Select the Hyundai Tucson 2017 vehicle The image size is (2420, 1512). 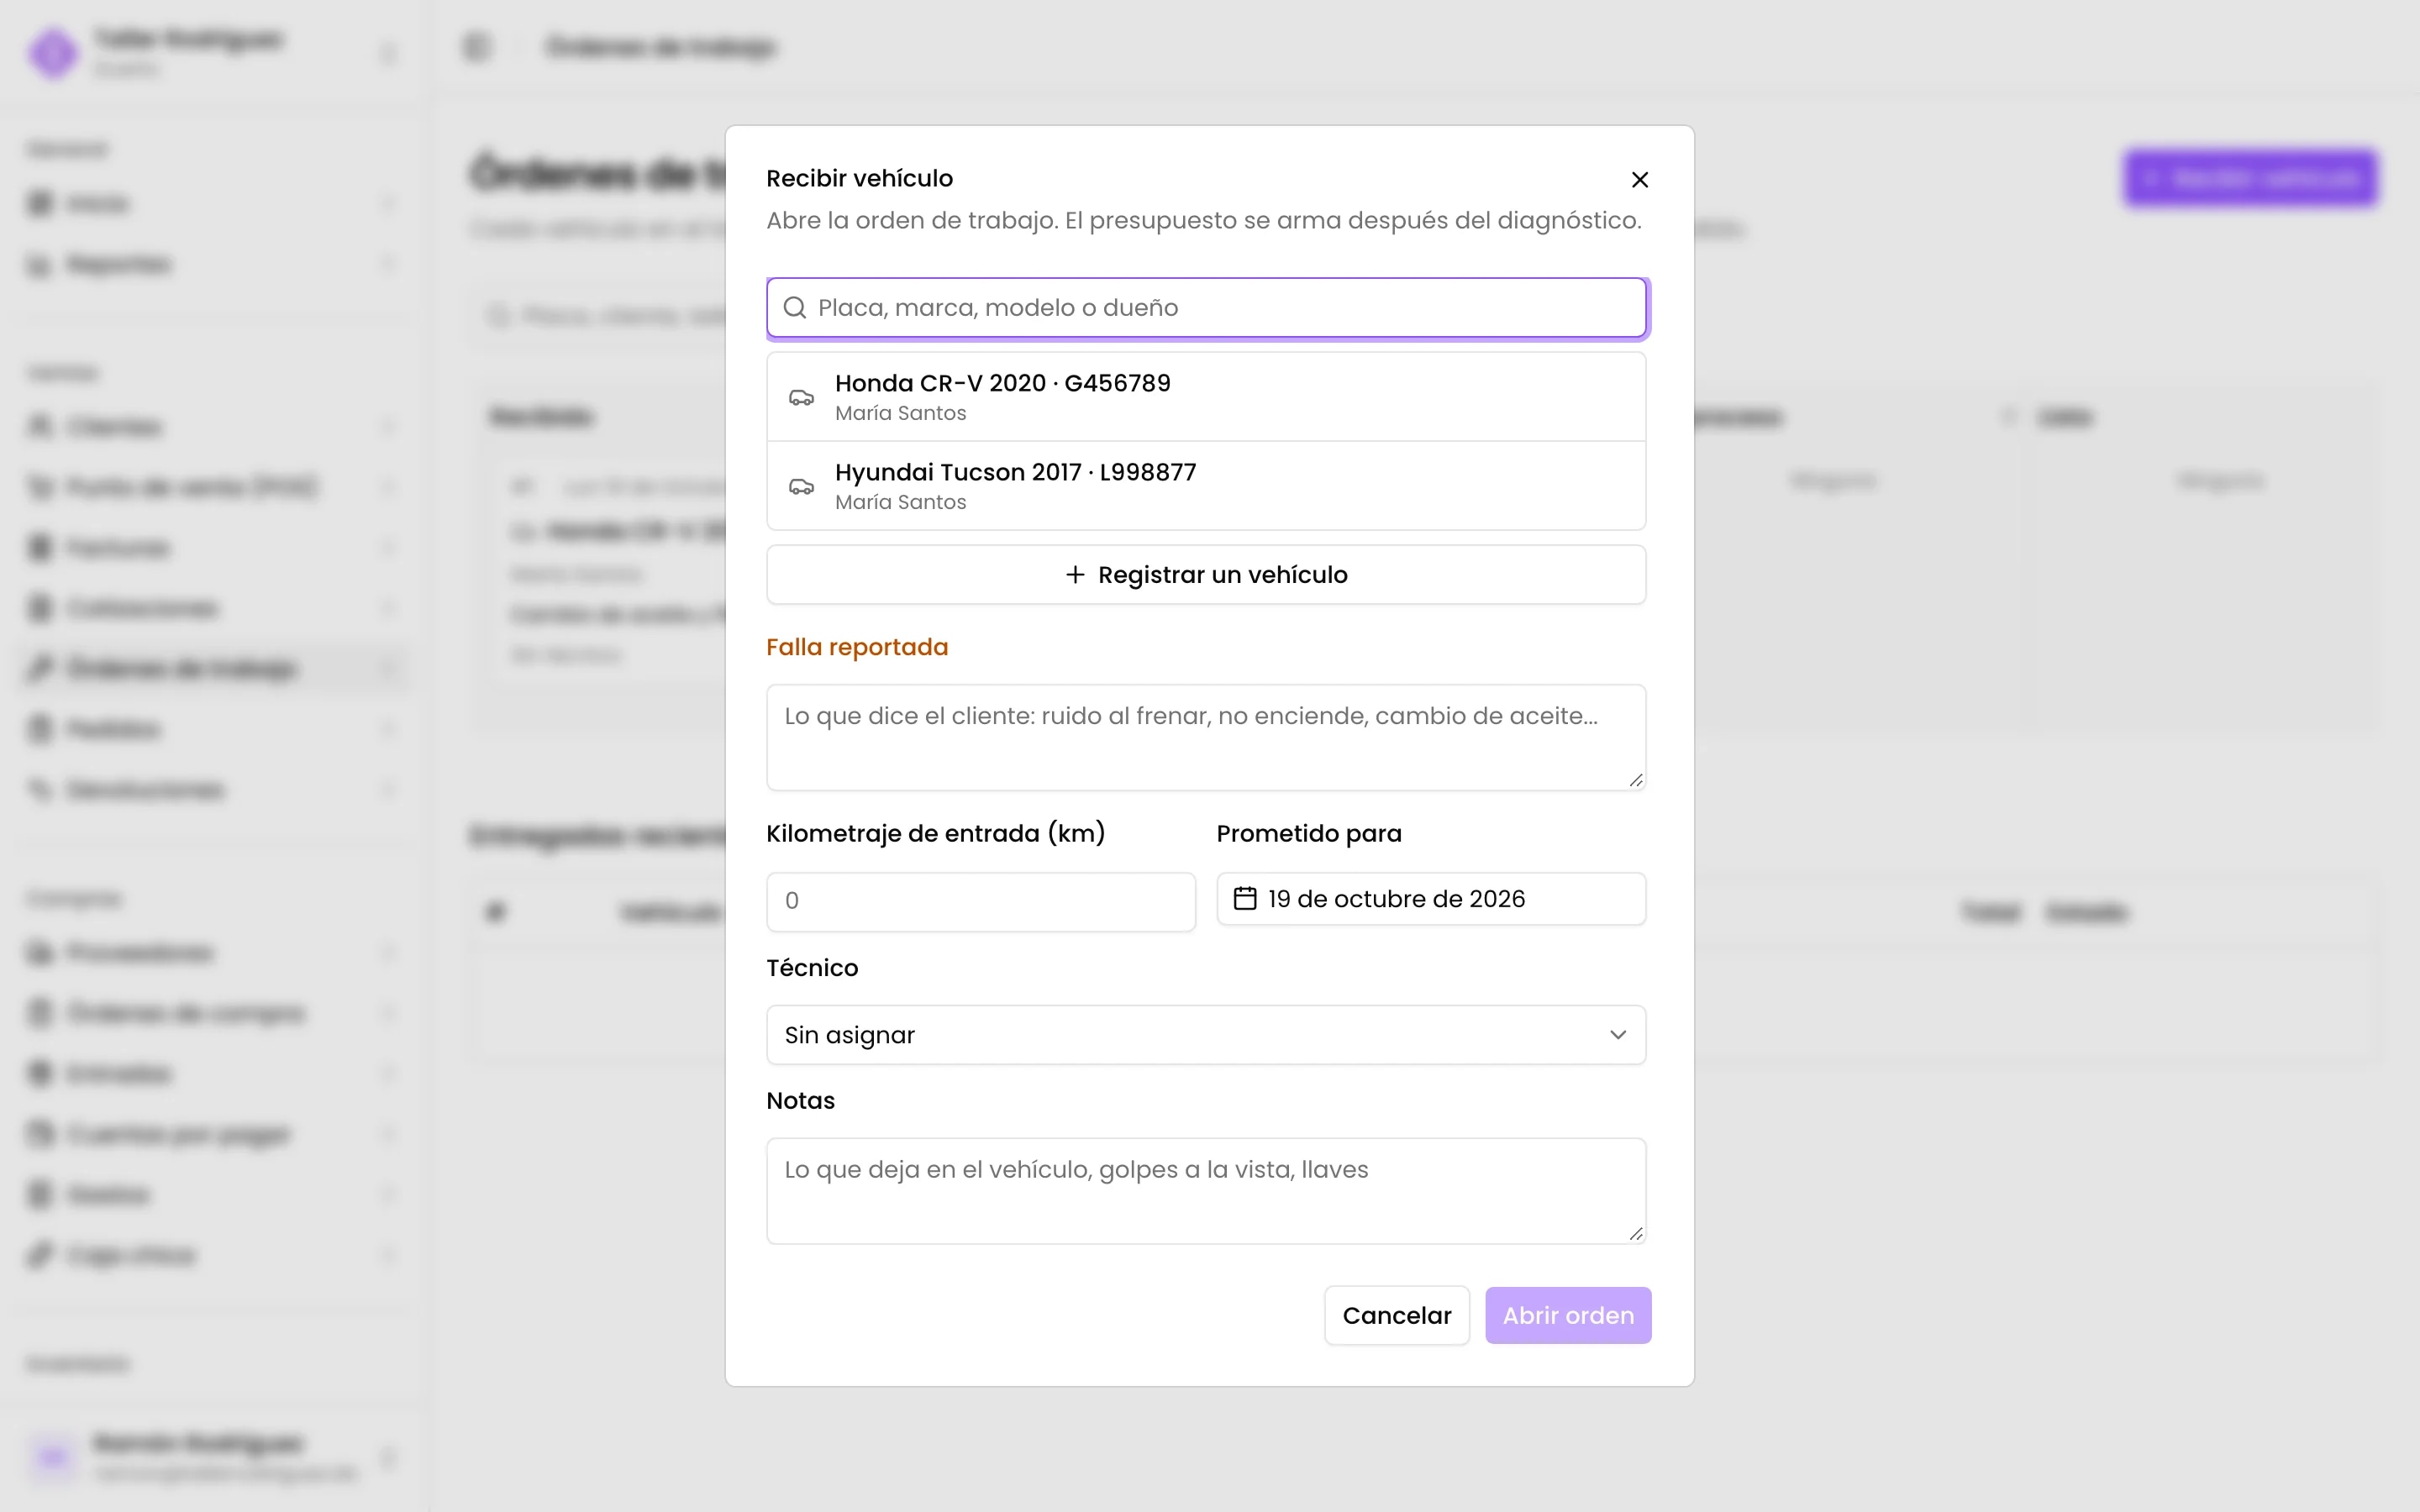tap(1206, 486)
